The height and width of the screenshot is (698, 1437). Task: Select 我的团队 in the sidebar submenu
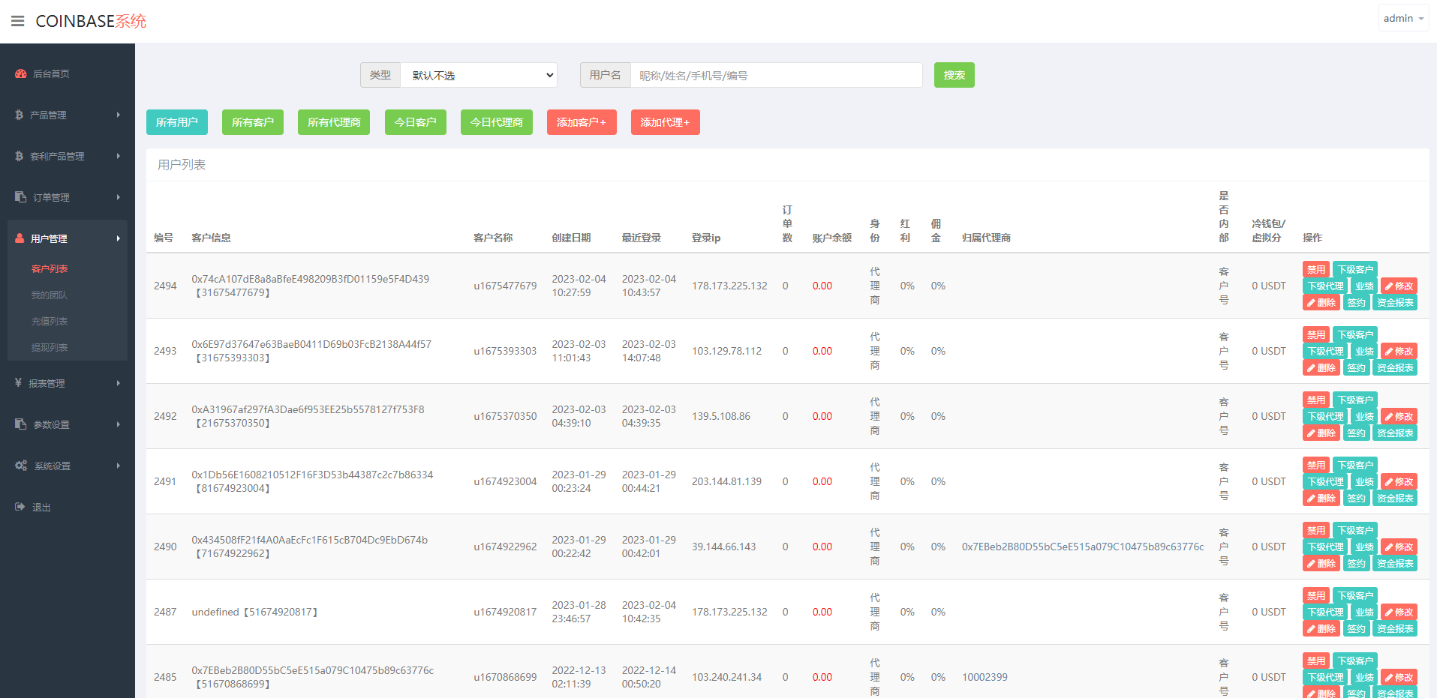click(50, 295)
